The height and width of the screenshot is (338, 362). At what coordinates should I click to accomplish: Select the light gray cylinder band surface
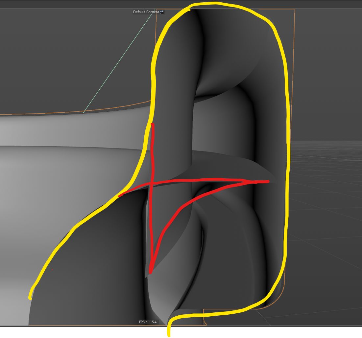(x=66, y=131)
